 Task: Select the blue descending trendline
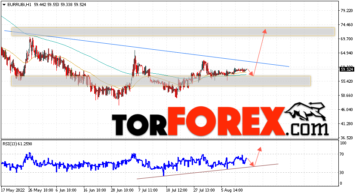click(x=147, y=48)
